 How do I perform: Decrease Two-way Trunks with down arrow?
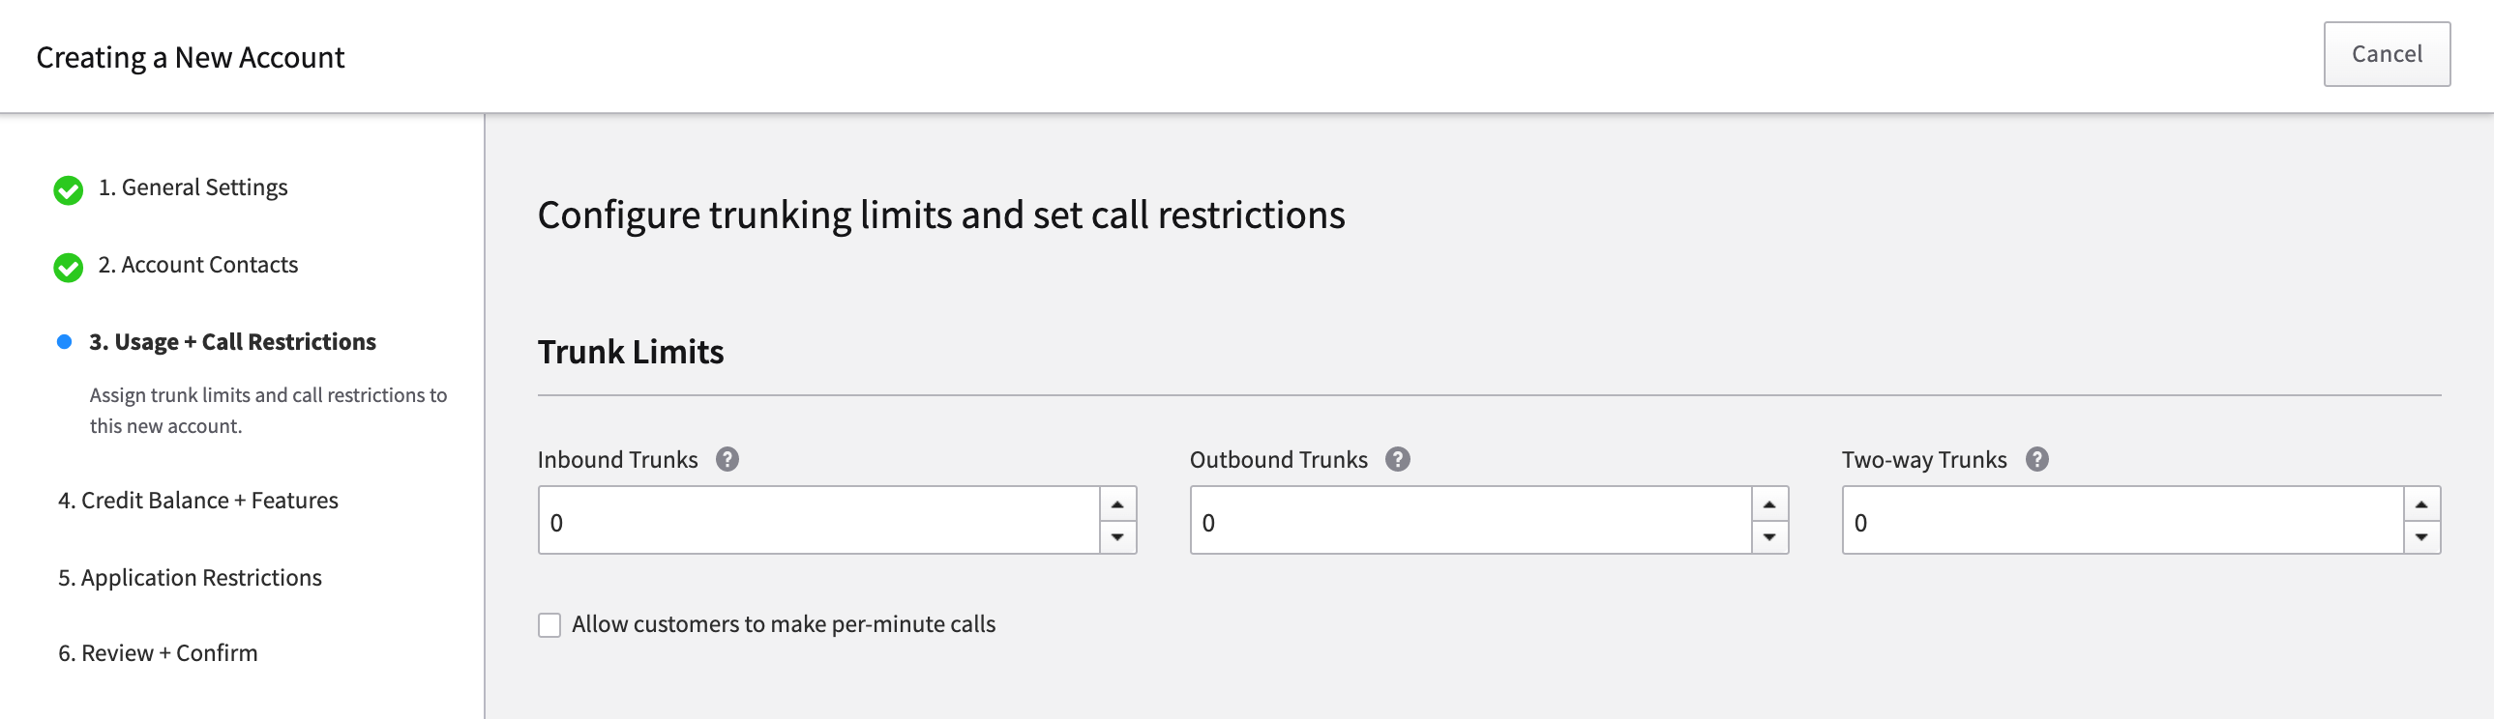[x=2420, y=537]
